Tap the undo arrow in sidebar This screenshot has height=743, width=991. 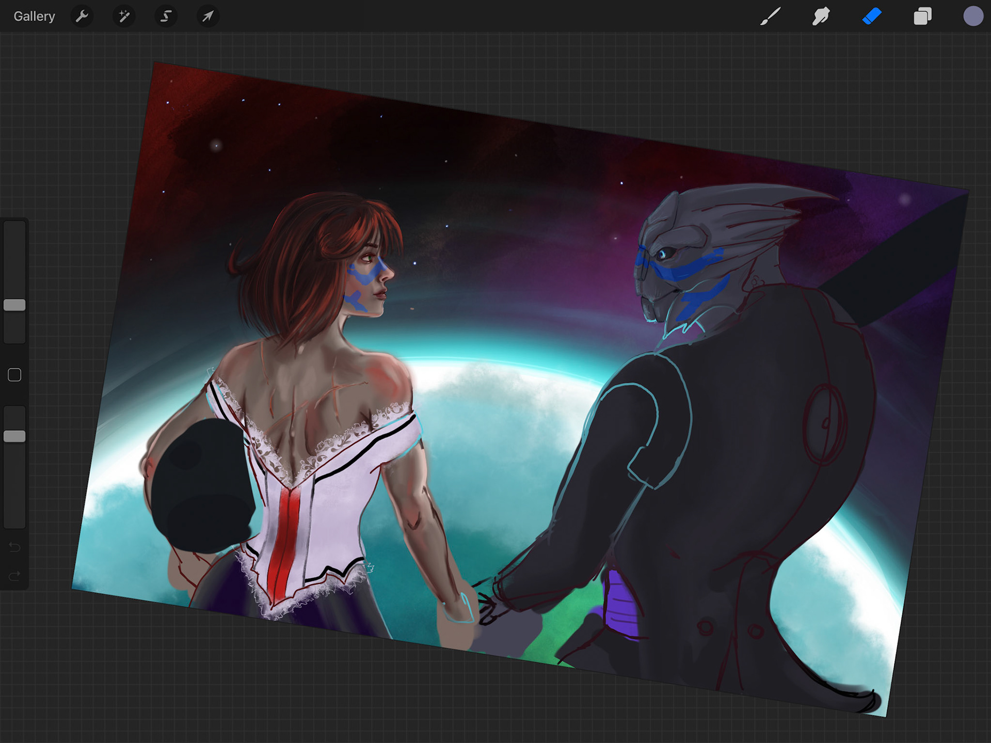[14, 547]
